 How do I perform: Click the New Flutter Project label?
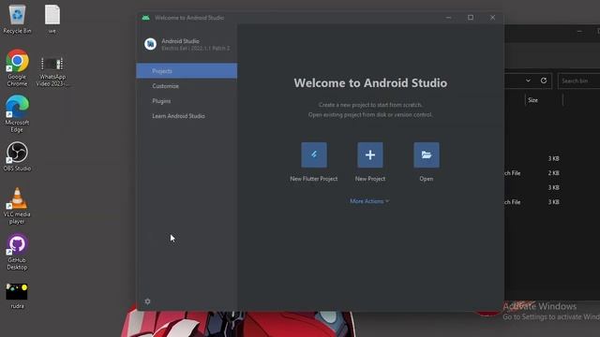click(314, 179)
